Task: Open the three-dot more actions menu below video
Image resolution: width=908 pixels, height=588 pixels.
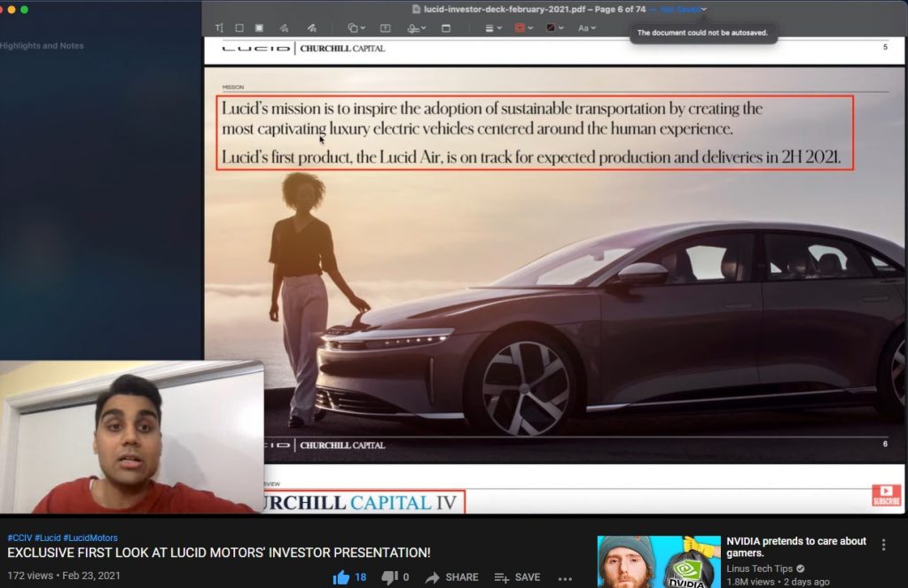Action: click(x=565, y=578)
